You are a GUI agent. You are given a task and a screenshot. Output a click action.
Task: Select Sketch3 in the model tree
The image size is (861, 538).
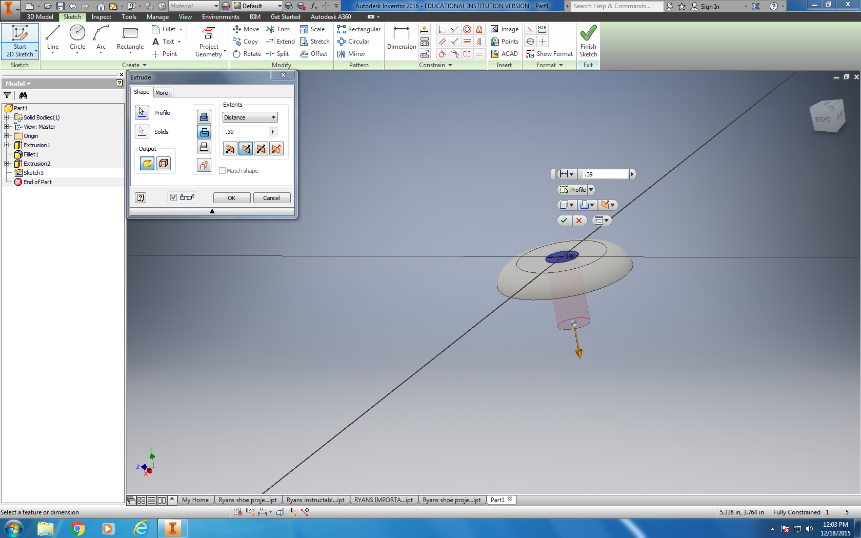pos(33,173)
